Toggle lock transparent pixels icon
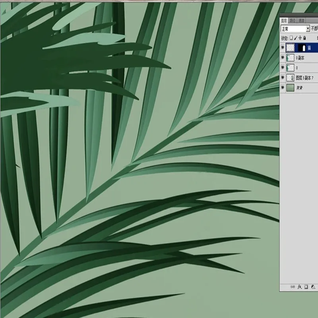The width and height of the screenshot is (318, 318). tap(291, 38)
